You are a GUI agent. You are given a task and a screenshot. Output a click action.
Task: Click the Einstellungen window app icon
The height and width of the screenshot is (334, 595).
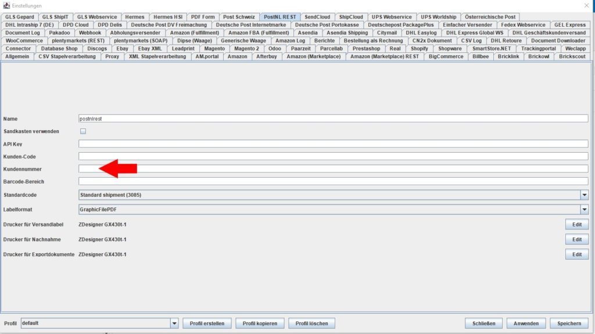click(x=6, y=5)
